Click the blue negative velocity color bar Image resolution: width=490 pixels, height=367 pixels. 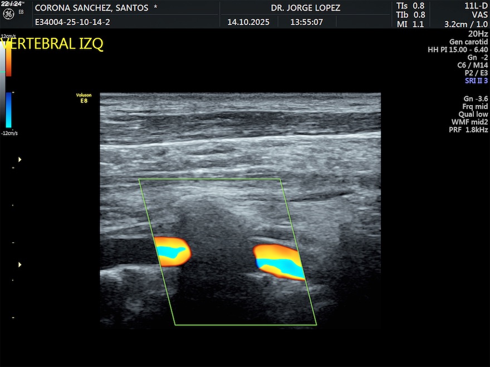coord(8,109)
